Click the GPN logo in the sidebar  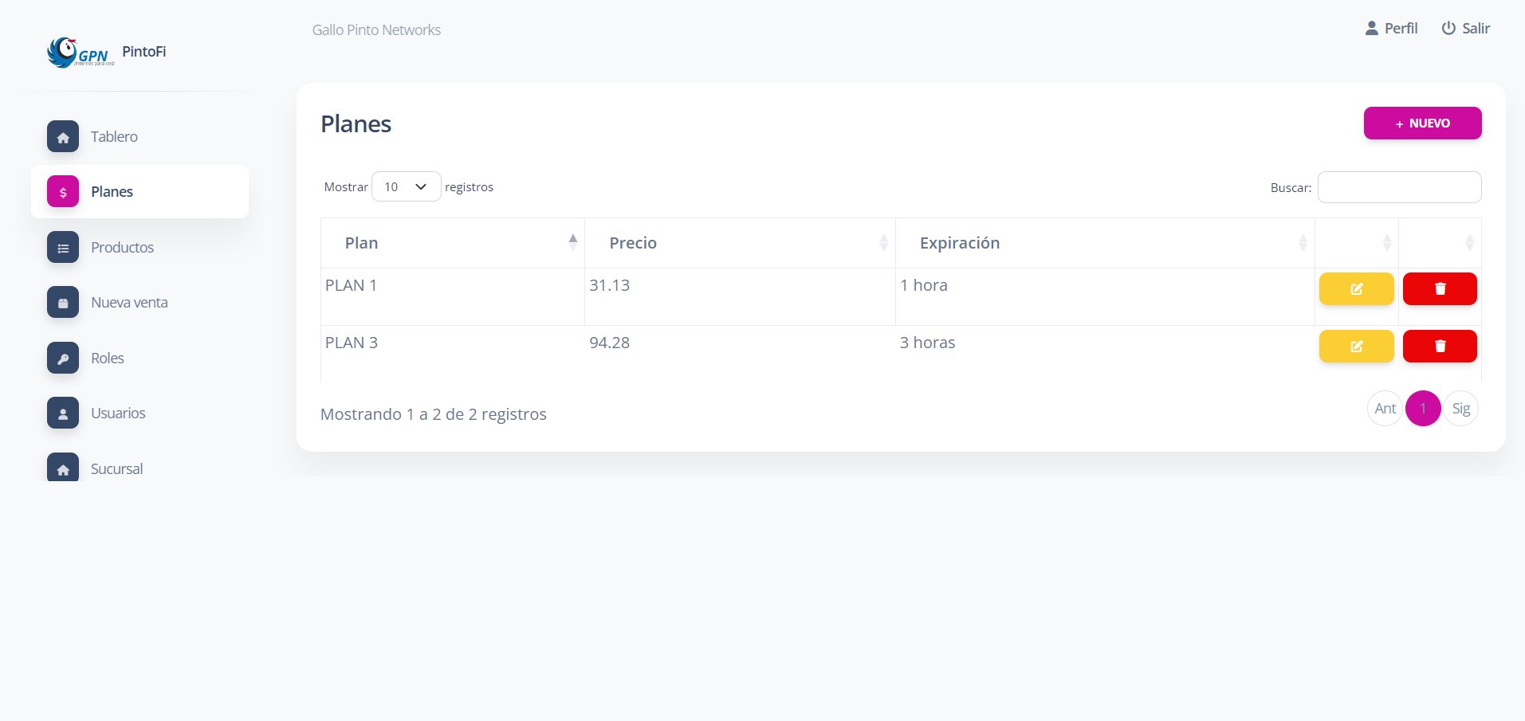79,53
